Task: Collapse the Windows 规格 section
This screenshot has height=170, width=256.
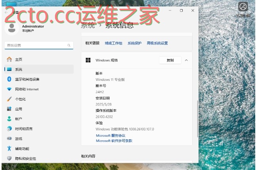Action: click(x=186, y=60)
